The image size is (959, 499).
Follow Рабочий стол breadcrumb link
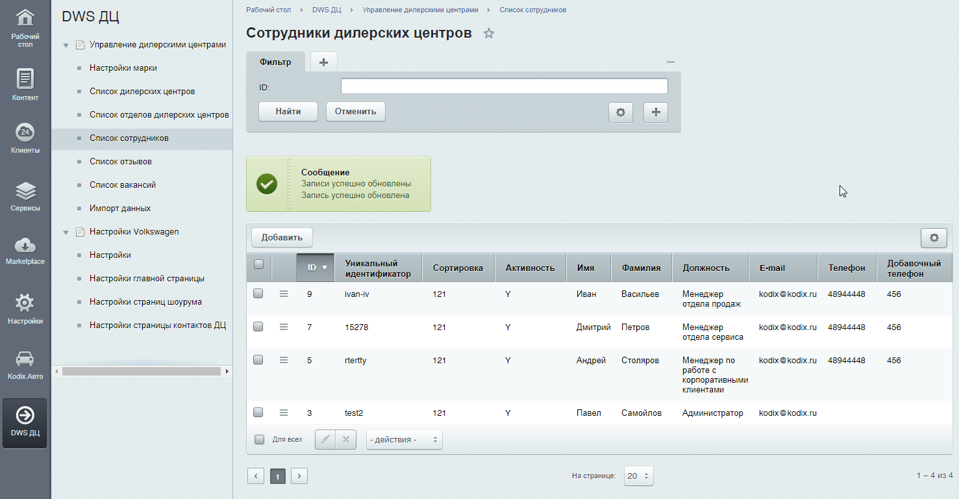pyautogui.click(x=268, y=10)
